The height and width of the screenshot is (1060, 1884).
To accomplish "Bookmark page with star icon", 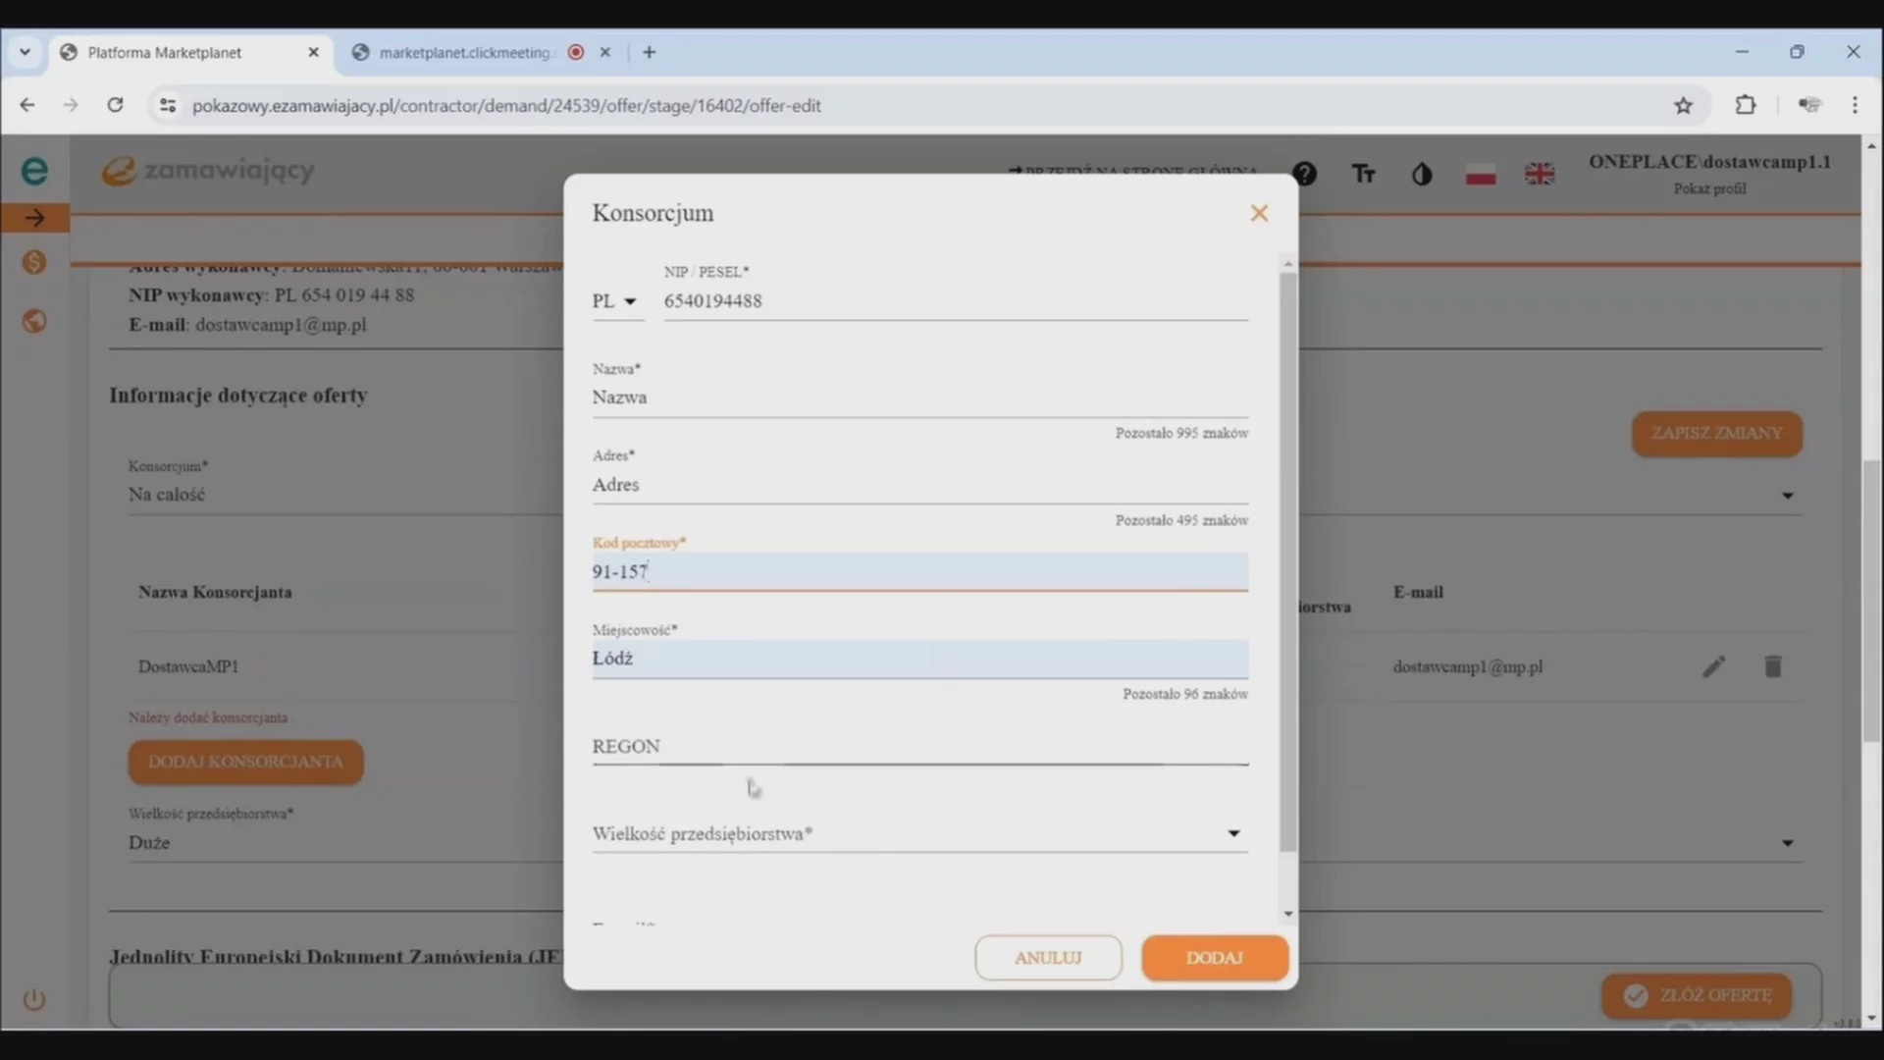I will point(1683,106).
